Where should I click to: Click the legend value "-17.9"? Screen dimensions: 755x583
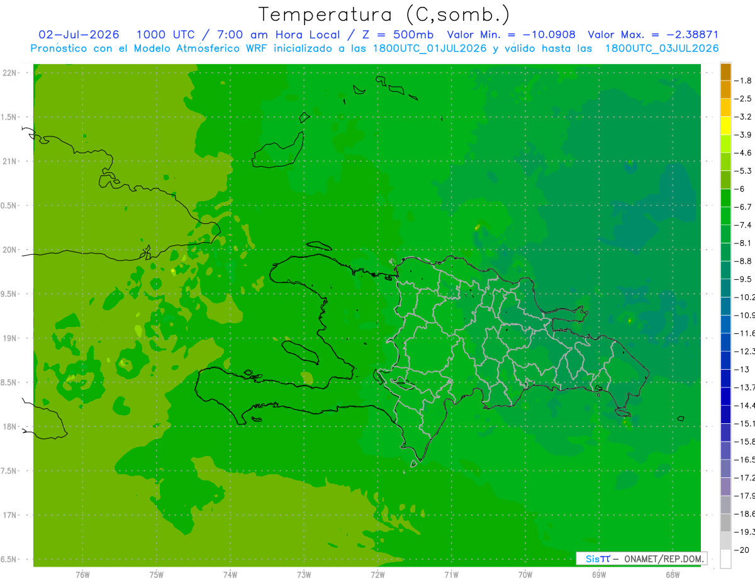[x=745, y=496]
